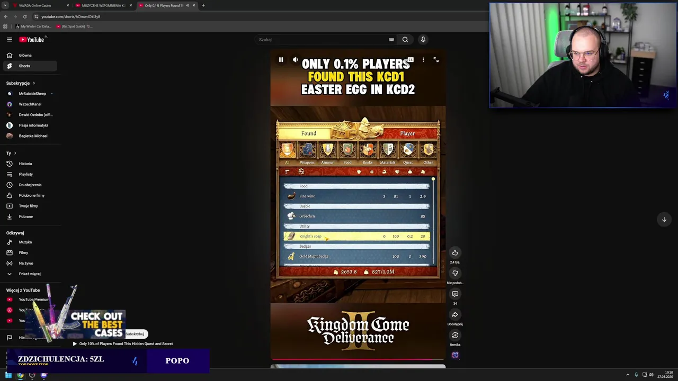Image resolution: width=678 pixels, height=381 pixels.
Task: Open the browser tab search dropdown
Action: click(5, 5)
